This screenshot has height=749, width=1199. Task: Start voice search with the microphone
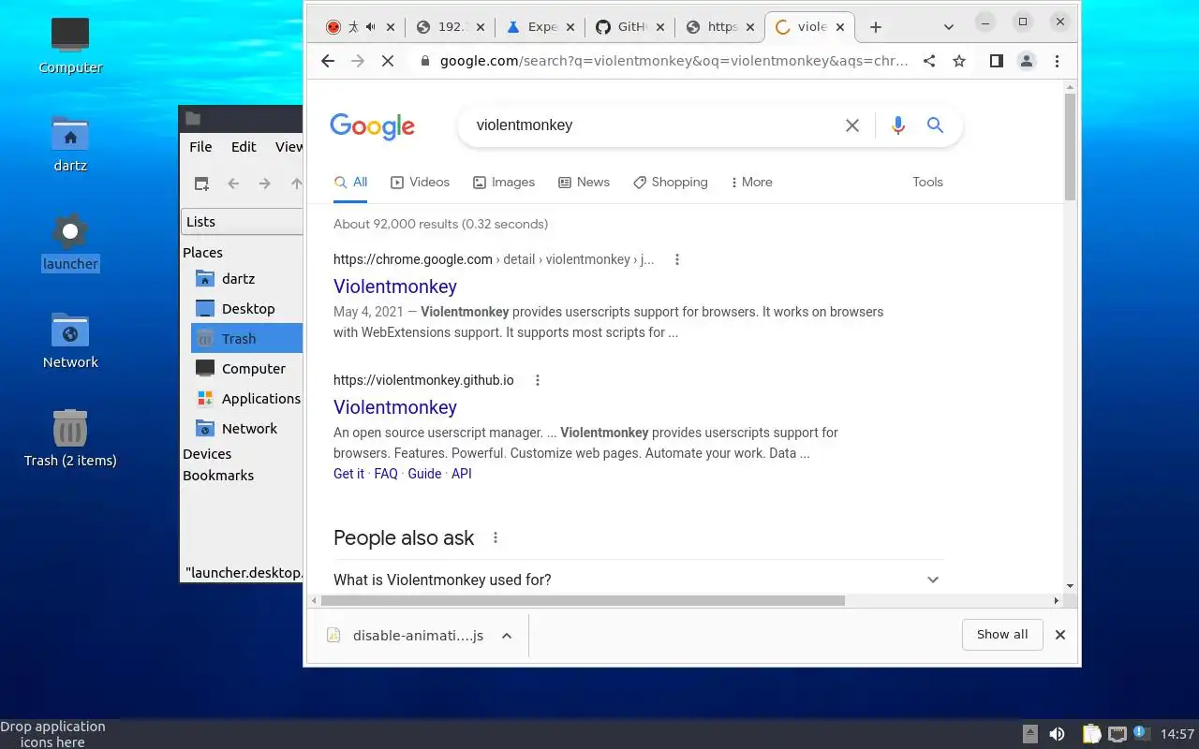(898, 125)
